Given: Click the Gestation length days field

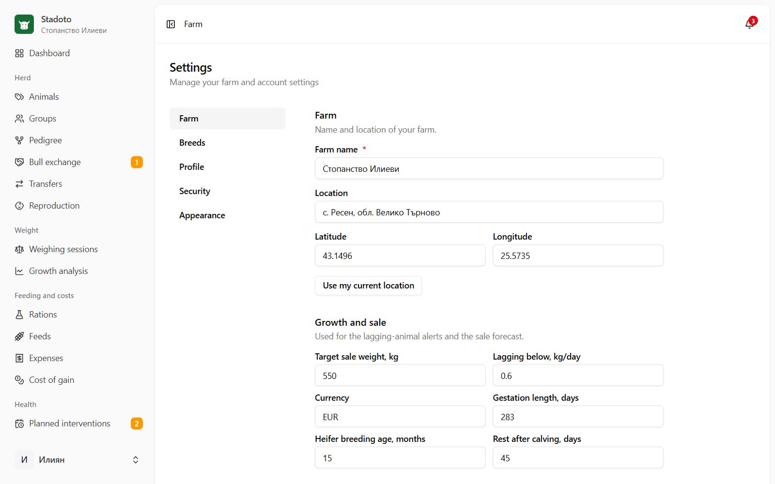Looking at the screenshot, I should tap(578, 417).
